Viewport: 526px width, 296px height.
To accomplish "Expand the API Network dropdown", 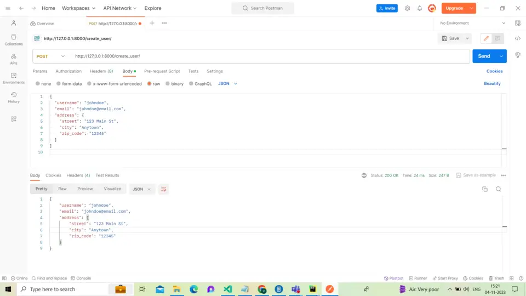I will click(120, 8).
